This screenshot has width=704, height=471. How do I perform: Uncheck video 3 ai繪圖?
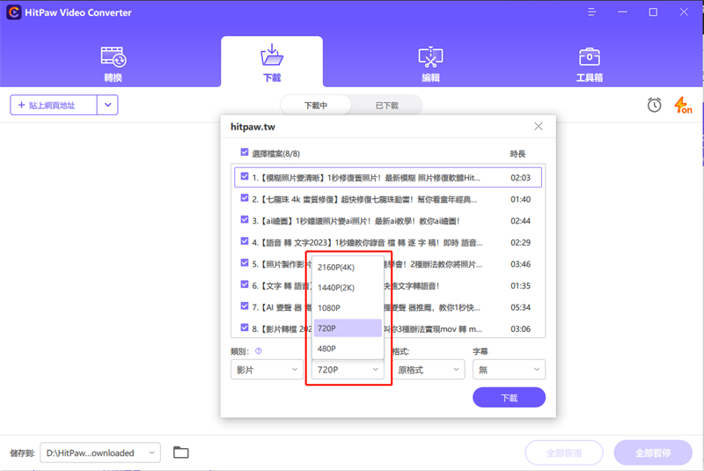[245, 219]
